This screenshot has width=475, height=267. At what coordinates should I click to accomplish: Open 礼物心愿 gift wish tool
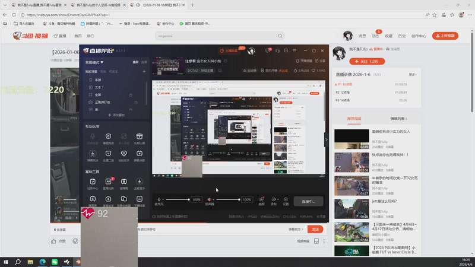(140, 136)
